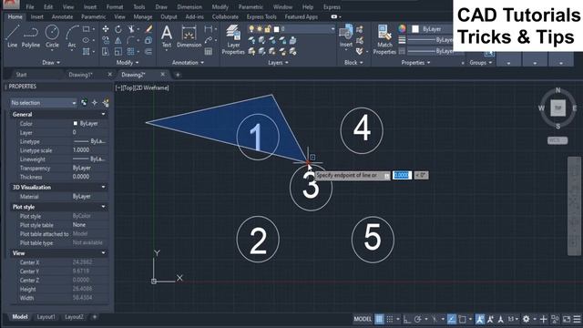The image size is (583, 328).
Task: Activate the Copy tool
Action: click(106, 40)
